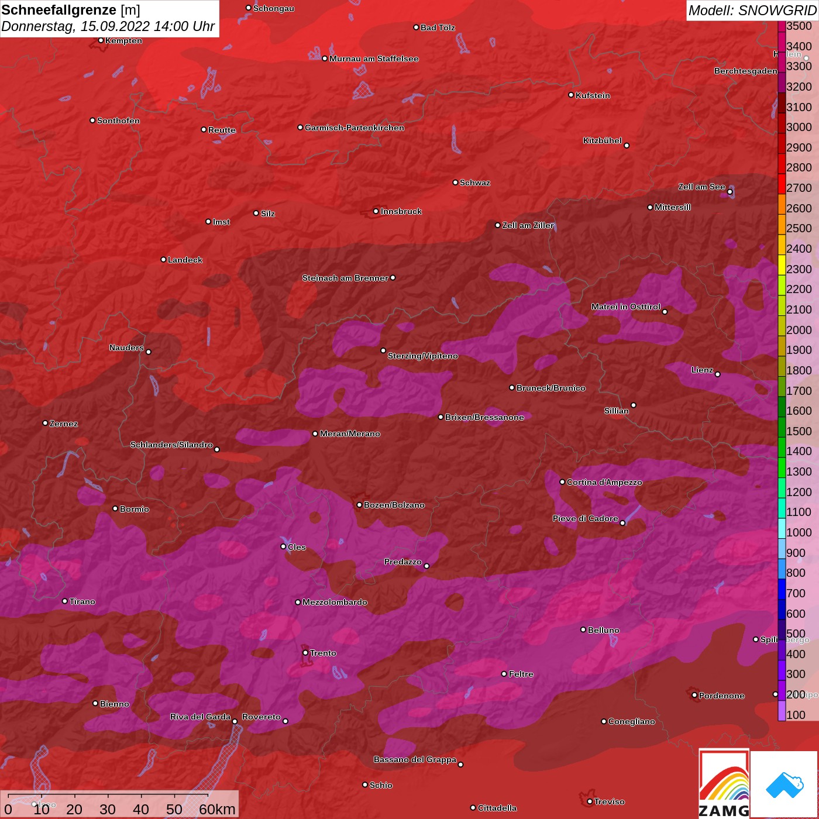Screen dimensions: 819x819
Task: Click the Trento city marker
Action: pos(305,653)
